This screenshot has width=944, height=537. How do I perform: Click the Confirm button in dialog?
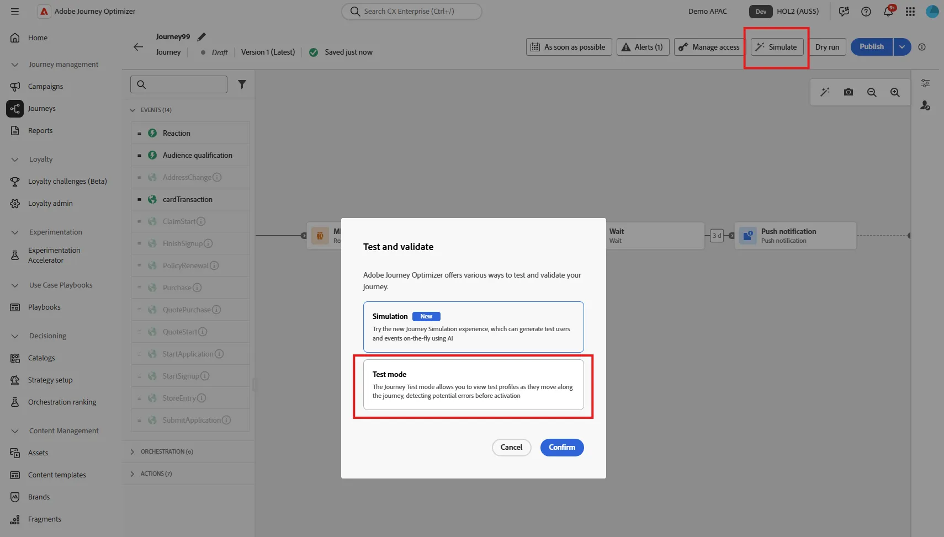[562, 448]
